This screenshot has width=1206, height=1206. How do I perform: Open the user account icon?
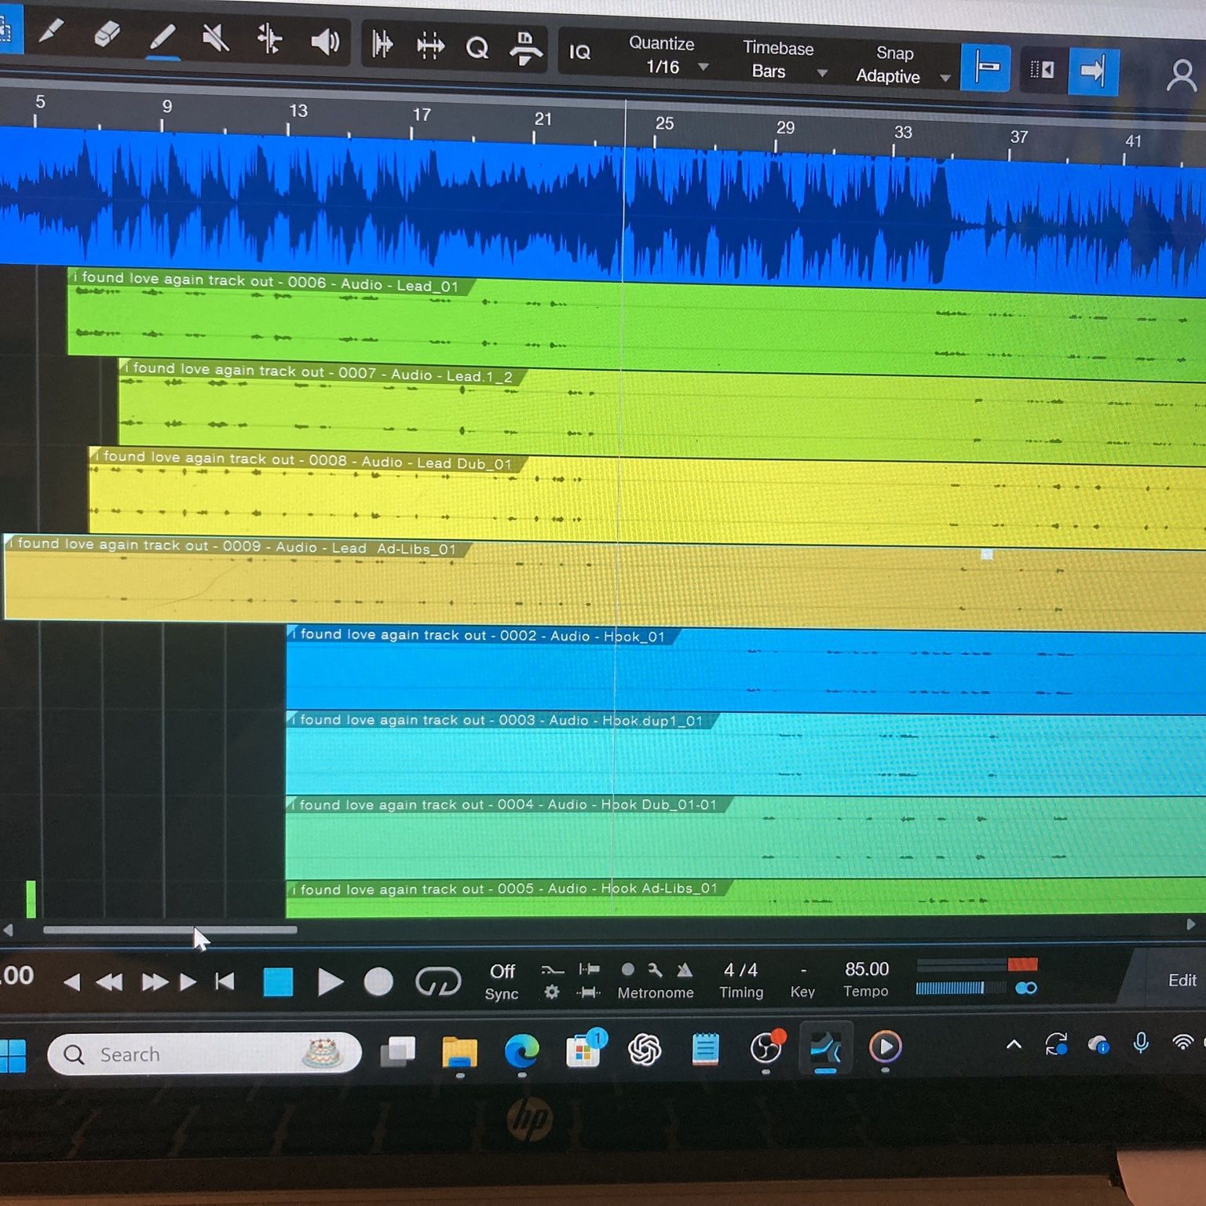click(1181, 76)
